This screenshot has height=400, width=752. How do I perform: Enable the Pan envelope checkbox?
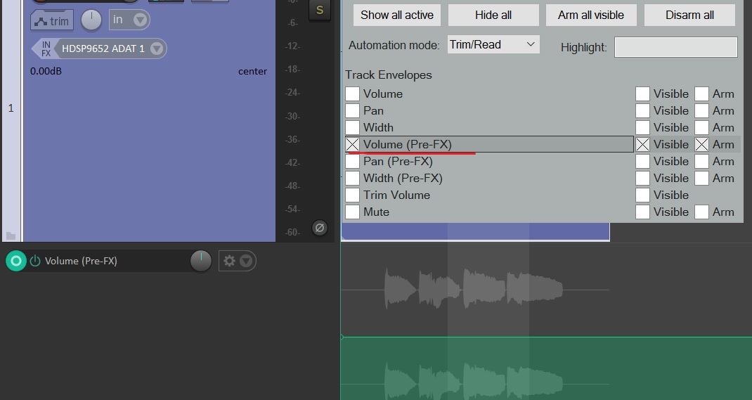point(353,111)
